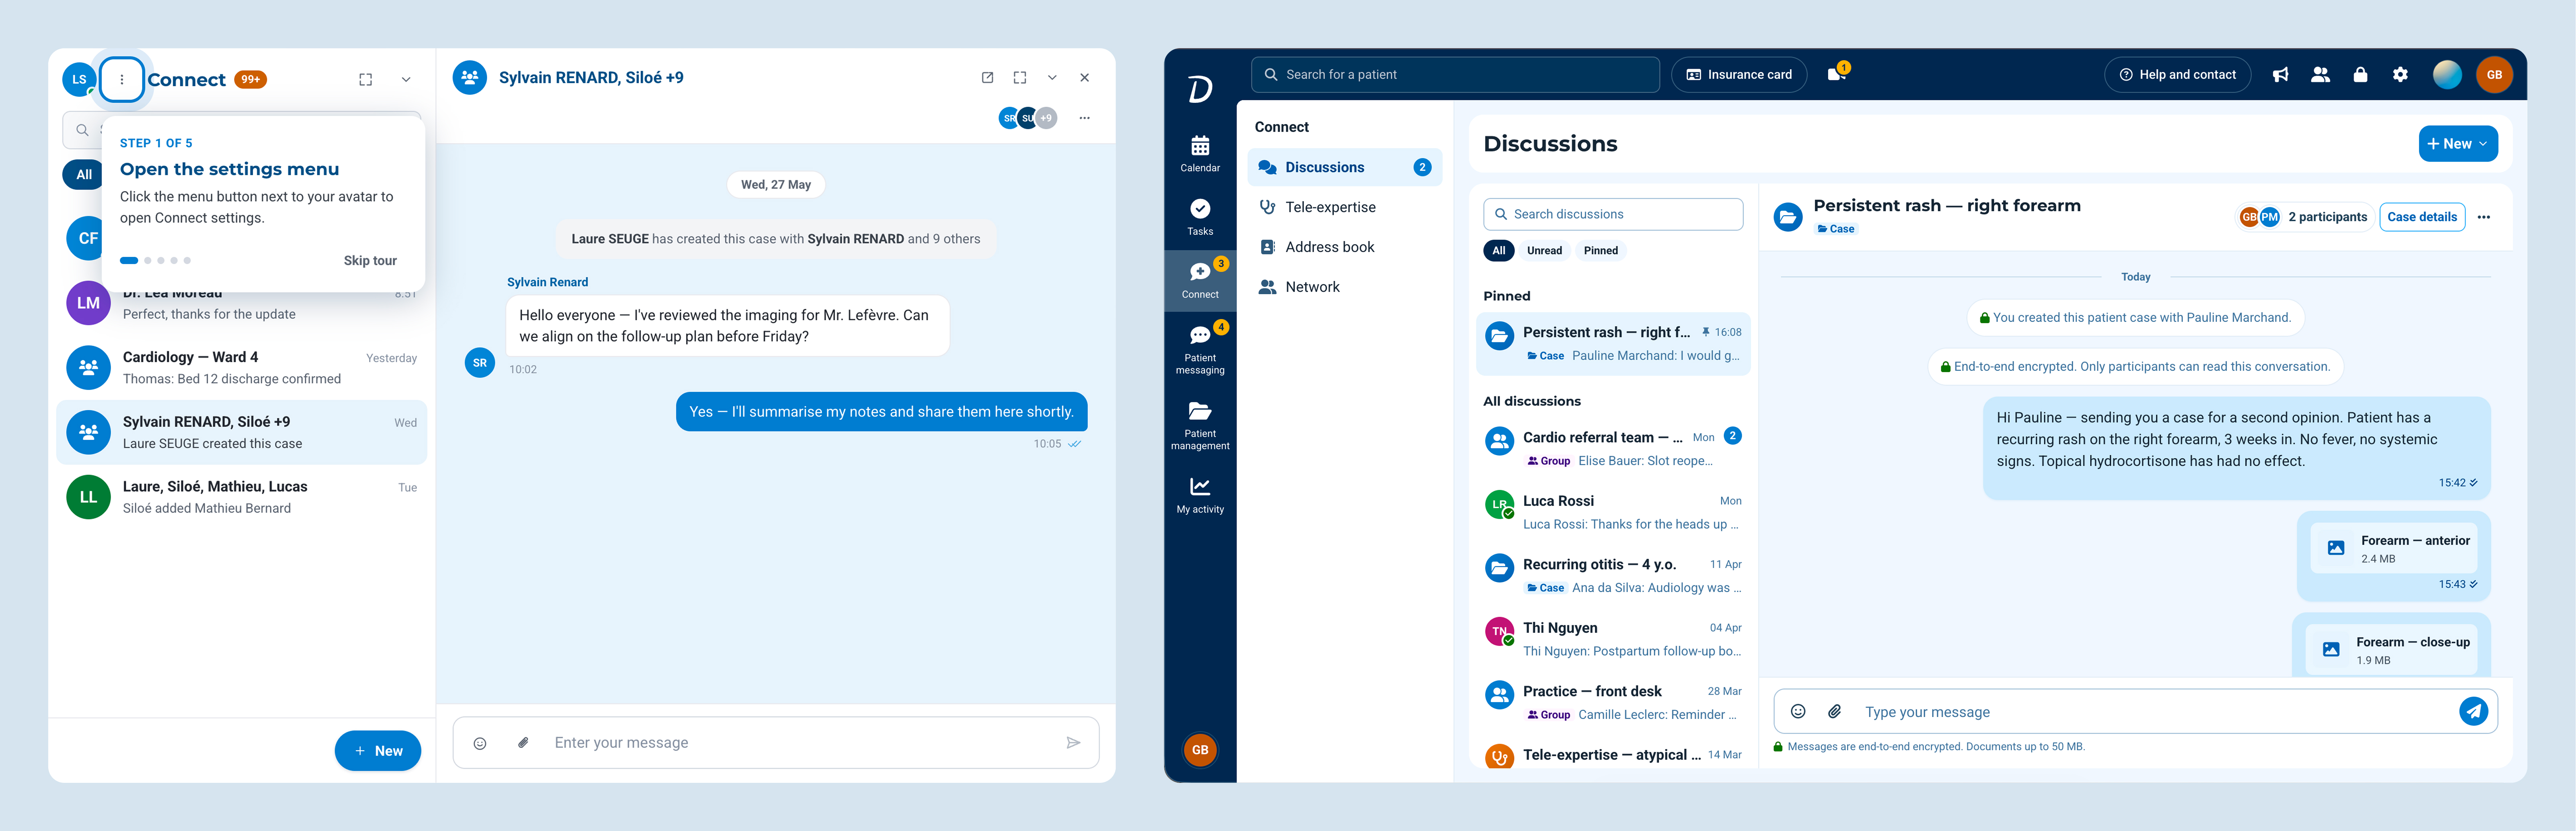Focus the Search discussions field
The image size is (2576, 831).
(1613, 214)
